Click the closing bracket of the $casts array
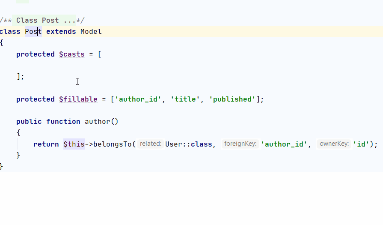Image resolution: width=383 pixels, height=225 pixels. tap(18, 77)
